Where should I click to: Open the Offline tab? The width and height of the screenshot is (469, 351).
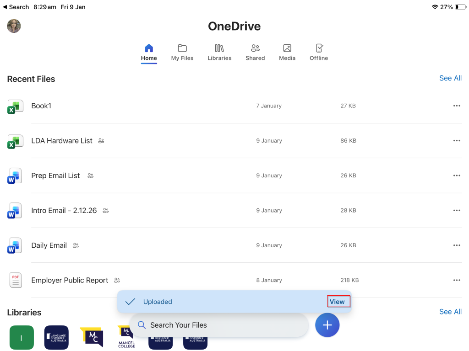click(x=319, y=53)
